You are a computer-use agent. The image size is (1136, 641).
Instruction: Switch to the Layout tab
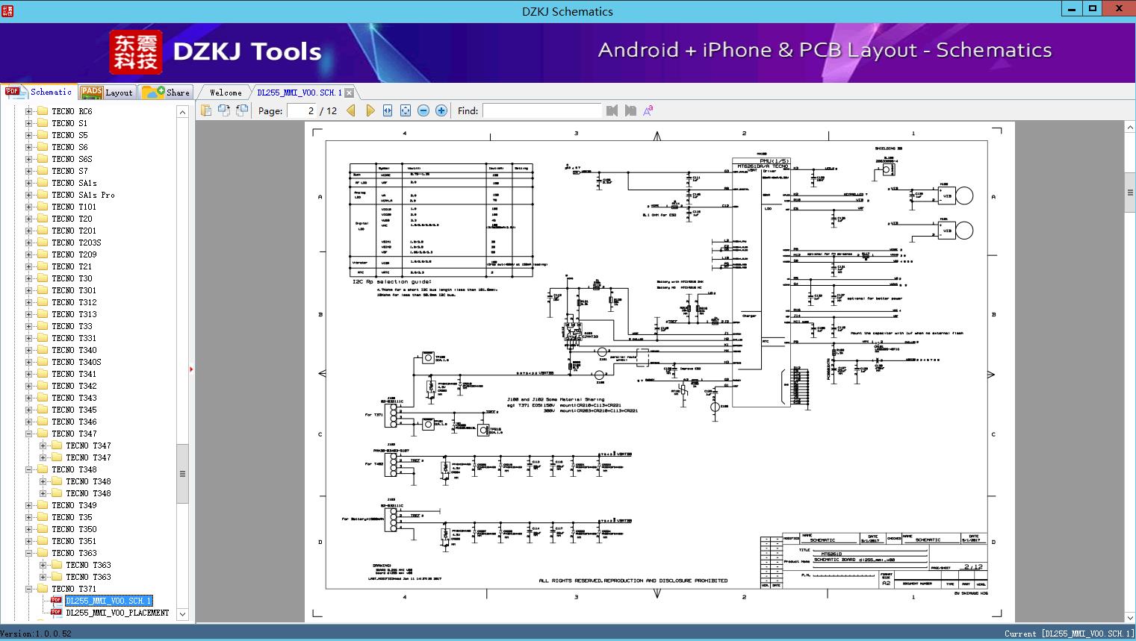pos(108,93)
